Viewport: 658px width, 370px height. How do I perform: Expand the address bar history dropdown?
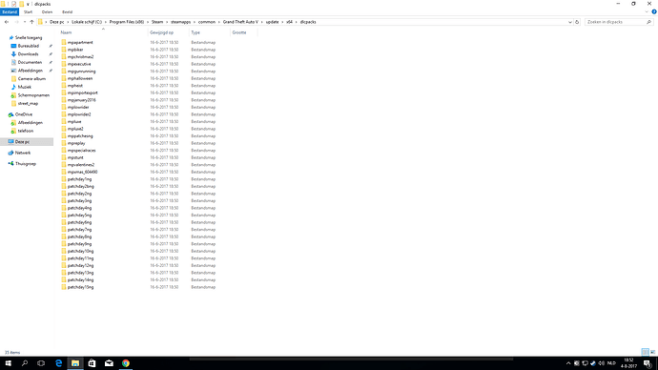click(x=570, y=22)
